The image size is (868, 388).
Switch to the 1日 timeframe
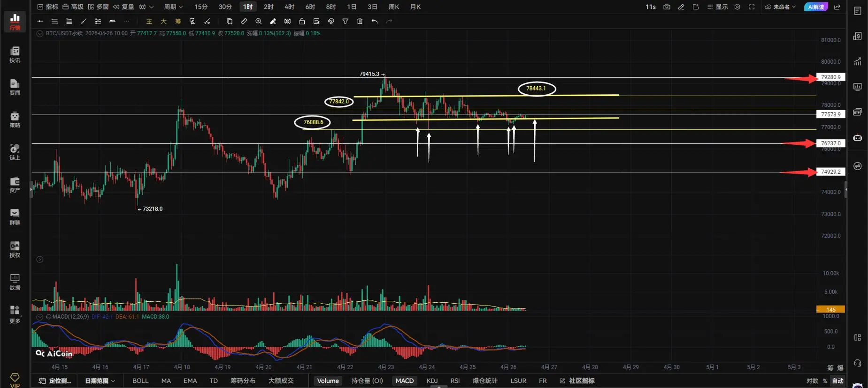click(x=352, y=7)
